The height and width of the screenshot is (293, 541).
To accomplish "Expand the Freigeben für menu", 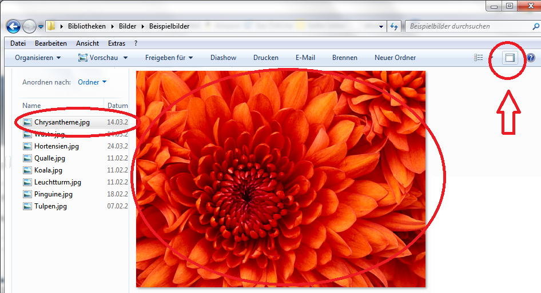I will coord(169,58).
